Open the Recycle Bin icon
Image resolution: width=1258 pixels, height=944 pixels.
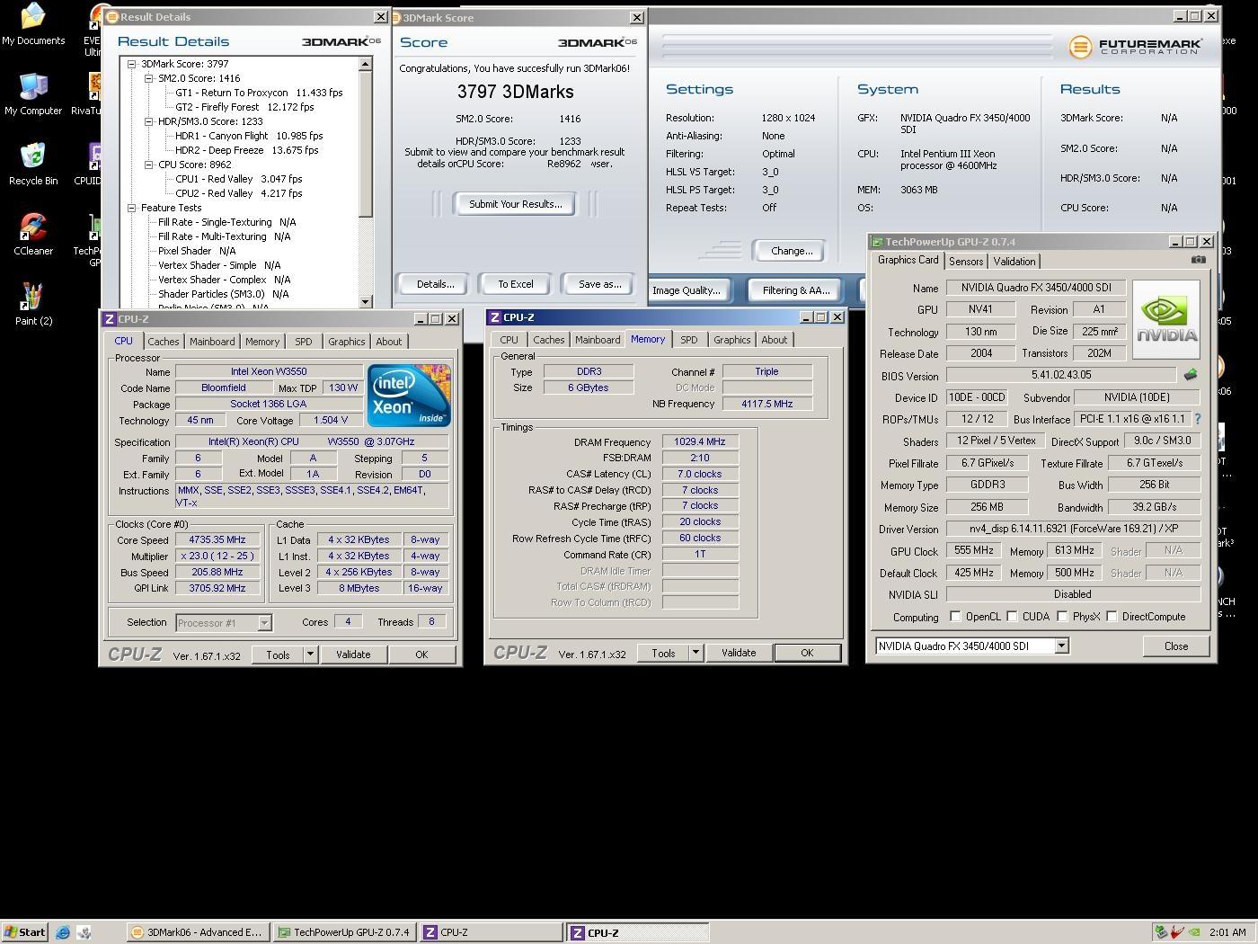33,164
